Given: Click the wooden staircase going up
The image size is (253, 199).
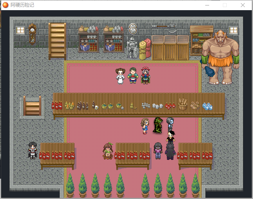Looking at the screenshot, I should click(x=57, y=41).
